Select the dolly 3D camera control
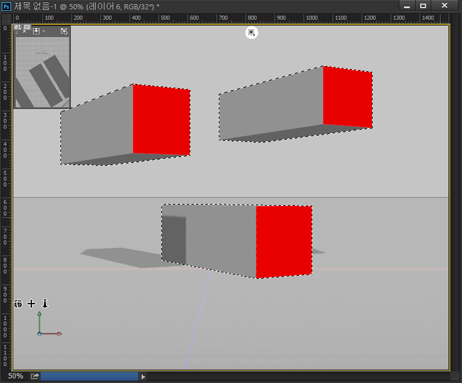The width and height of the screenshot is (462, 383). [45, 303]
